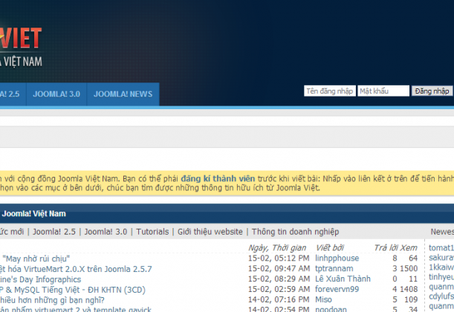This screenshot has width=454, height=312.
Task: Click the Joomla Viet site logo
Action: pos(21,45)
